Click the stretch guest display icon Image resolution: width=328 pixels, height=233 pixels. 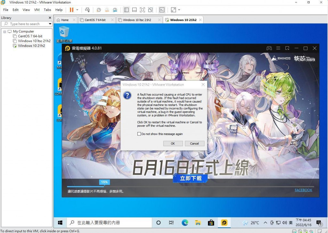pyautogui.click(x=173, y=10)
